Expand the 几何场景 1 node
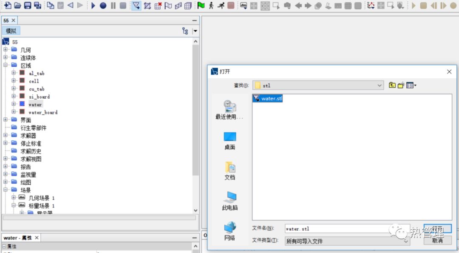Screen dimensions: 459x253 click(x=14, y=197)
